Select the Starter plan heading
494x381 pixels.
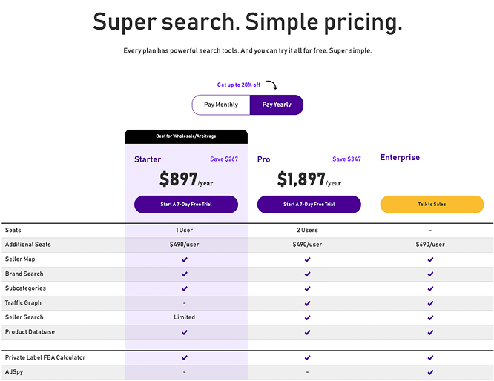(x=148, y=159)
